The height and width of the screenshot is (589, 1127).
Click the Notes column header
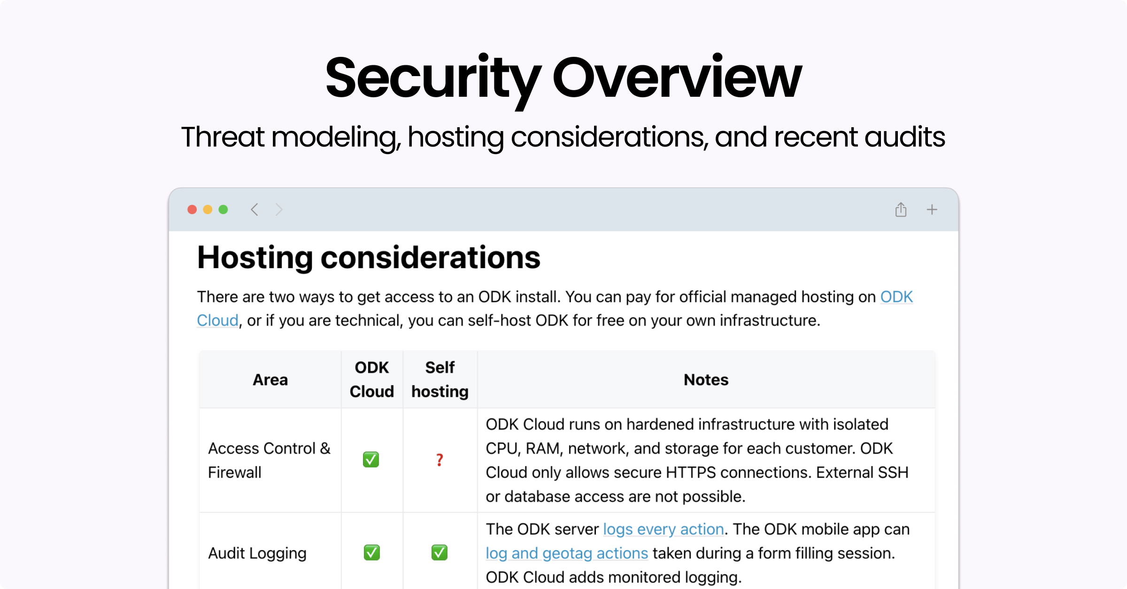tap(706, 380)
